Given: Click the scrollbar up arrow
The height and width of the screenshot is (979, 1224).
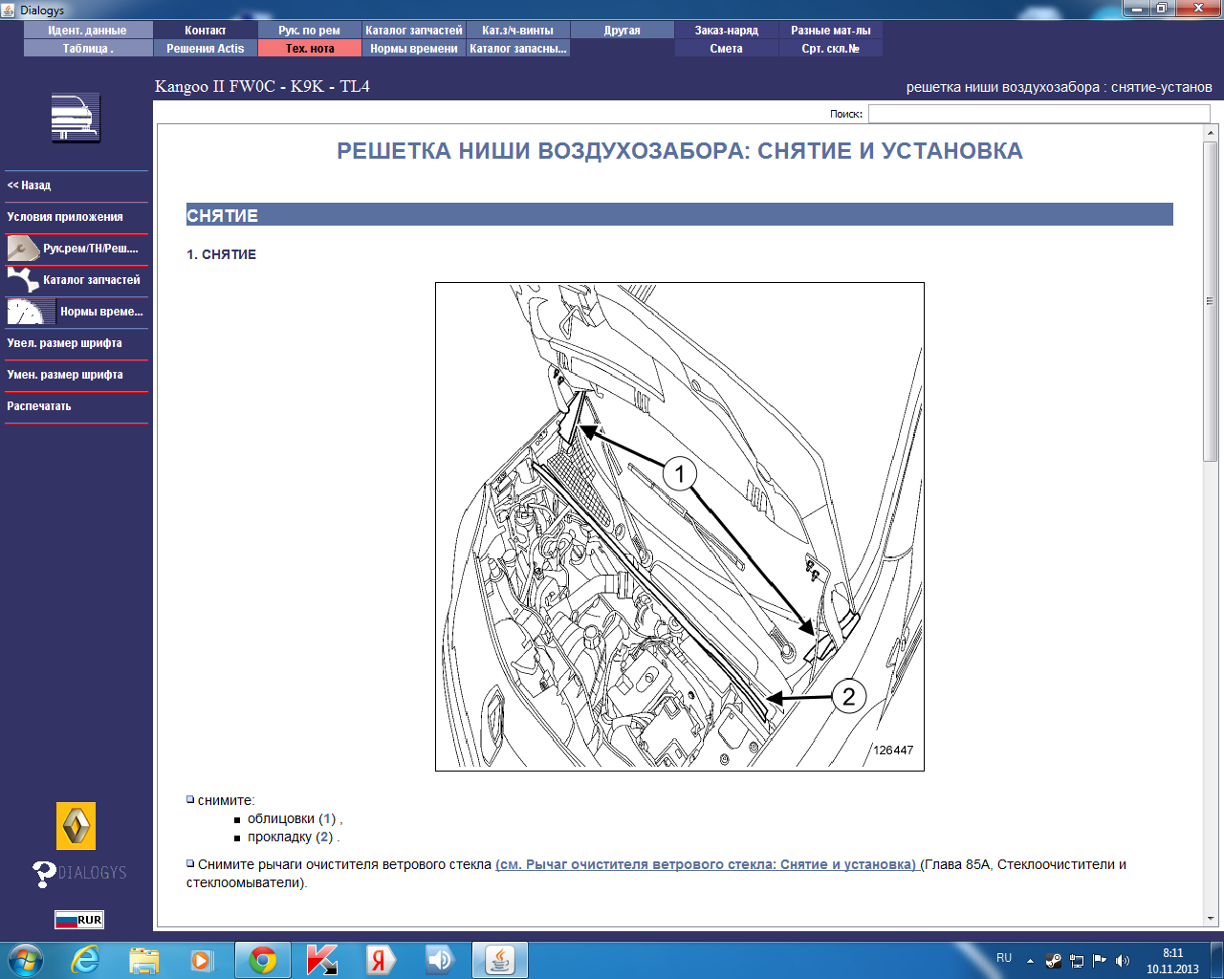Looking at the screenshot, I should (x=1211, y=133).
